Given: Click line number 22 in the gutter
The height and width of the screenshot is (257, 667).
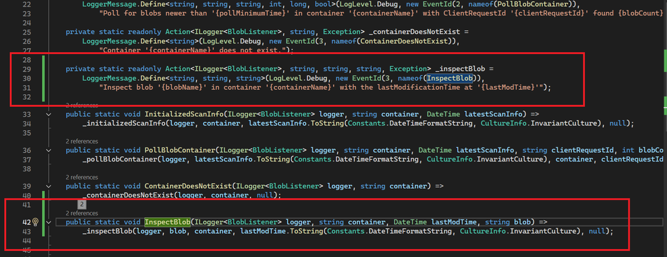Looking at the screenshot, I should click(27, 4).
